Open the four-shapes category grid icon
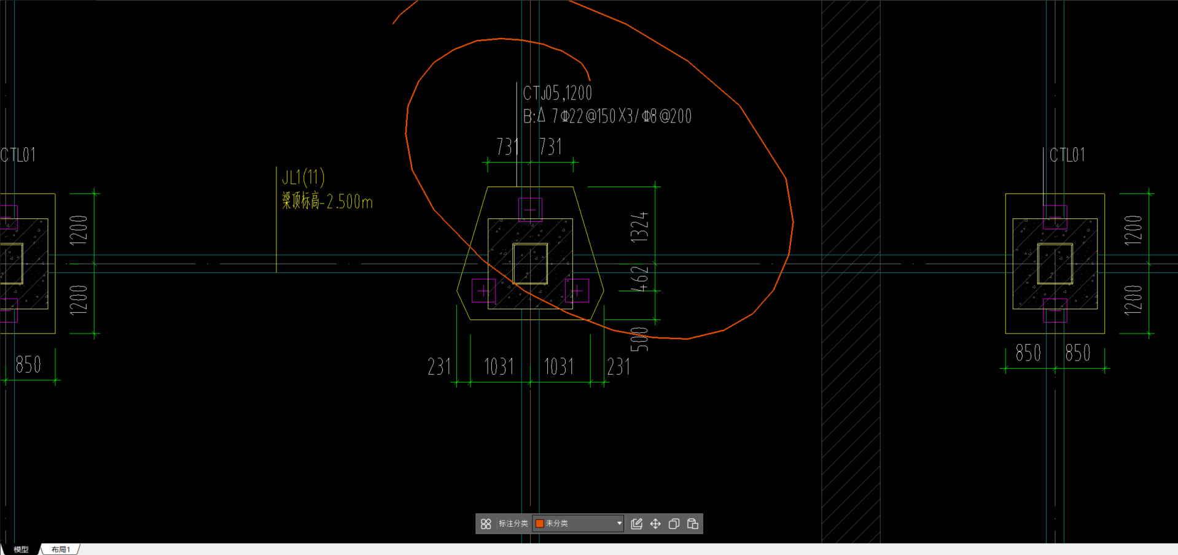Screen dimensions: 1178x555 486,524
